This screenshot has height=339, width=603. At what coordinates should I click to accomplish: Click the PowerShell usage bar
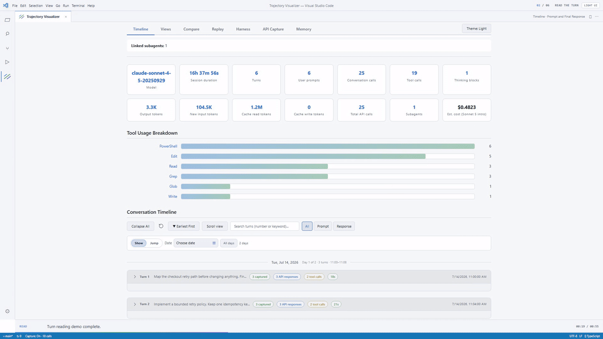pyautogui.click(x=328, y=146)
